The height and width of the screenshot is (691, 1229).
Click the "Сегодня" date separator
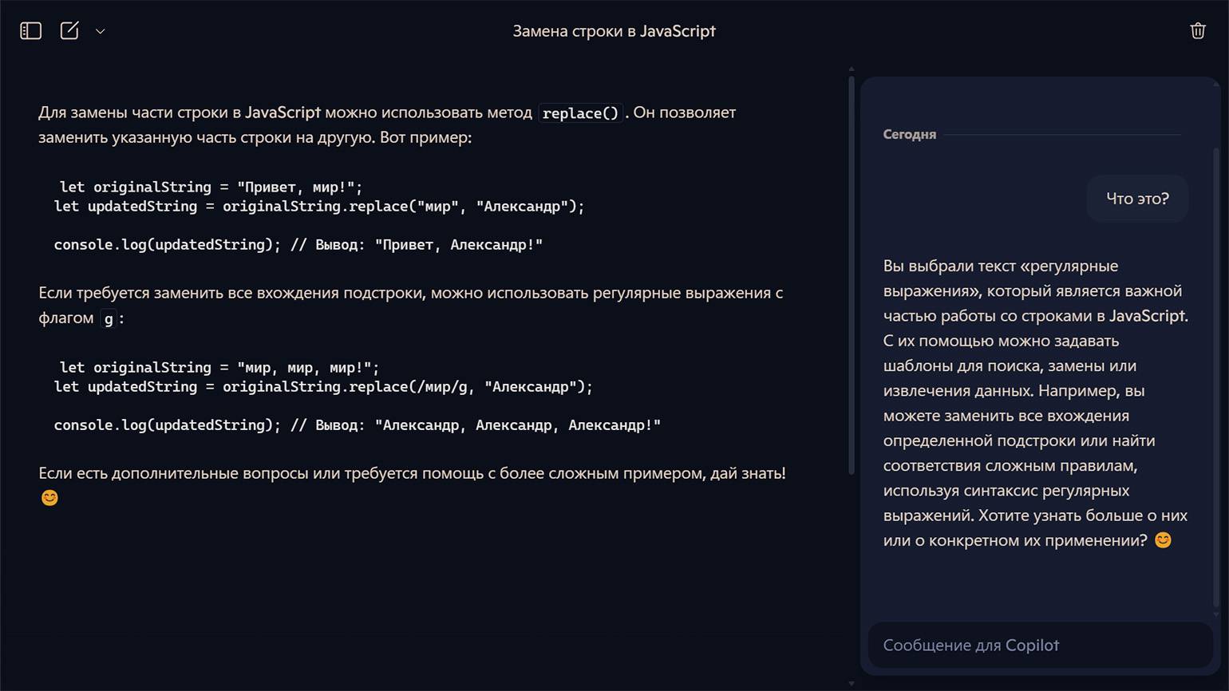coord(909,134)
